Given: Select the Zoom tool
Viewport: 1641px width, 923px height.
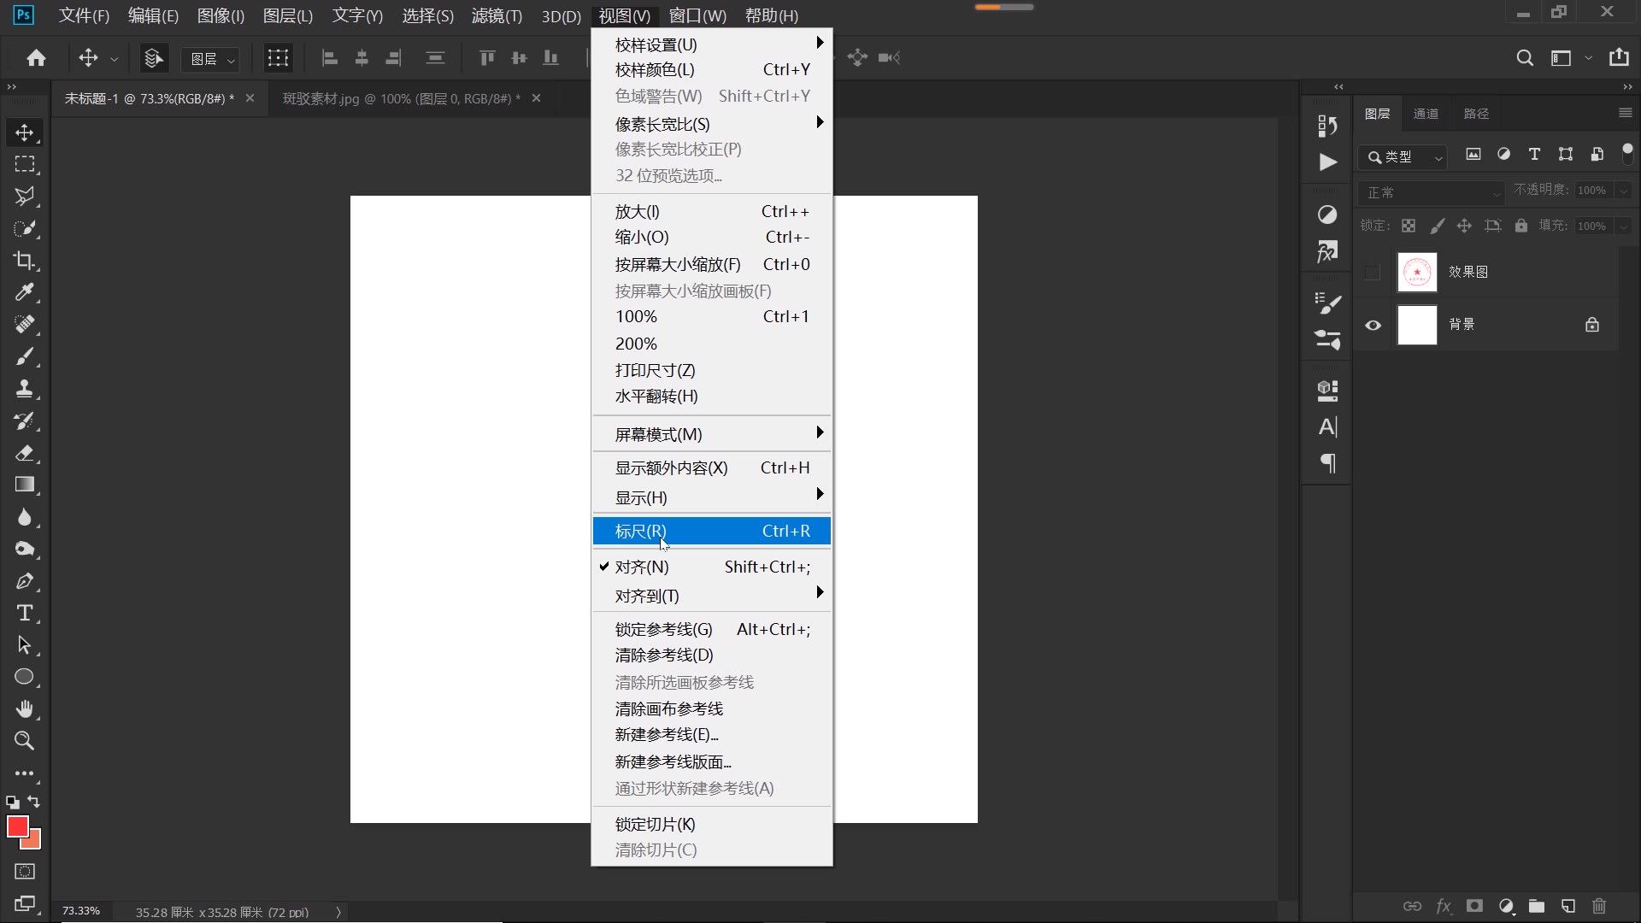Looking at the screenshot, I should click(x=25, y=741).
